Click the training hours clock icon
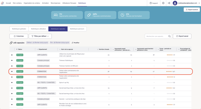The image size is (201, 109). point(122,15)
